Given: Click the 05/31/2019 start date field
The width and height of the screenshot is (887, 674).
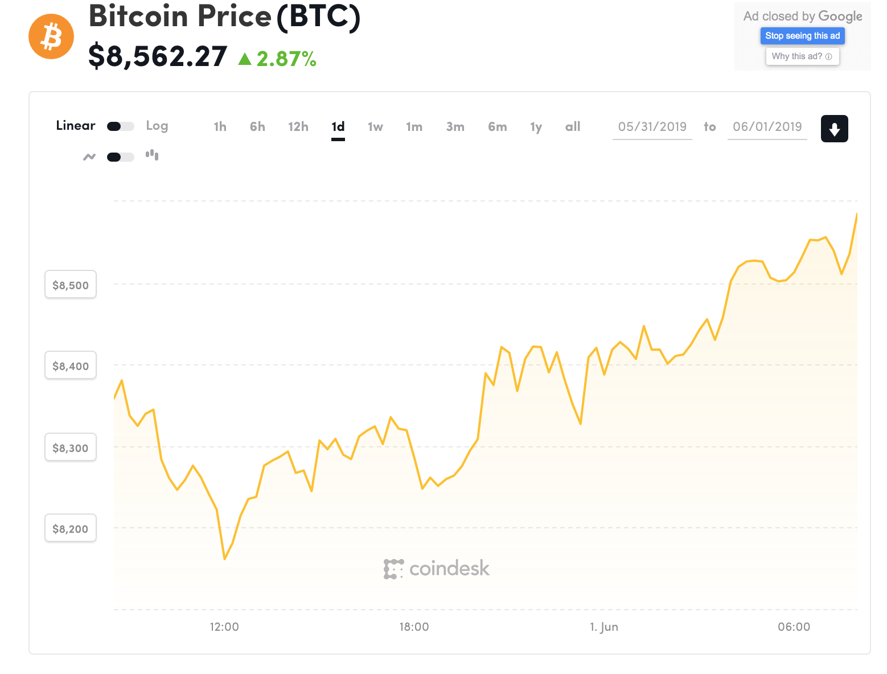Looking at the screenshot, I should click(652, 127).
